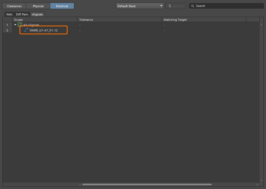Click the horizontal scrollbar thumb
This screenshot has height=189, width=266.
click(147, 184)
